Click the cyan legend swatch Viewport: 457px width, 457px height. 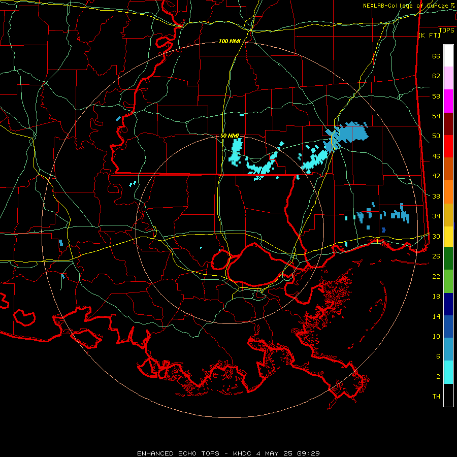pyautogui.click(x=448, y=372)
